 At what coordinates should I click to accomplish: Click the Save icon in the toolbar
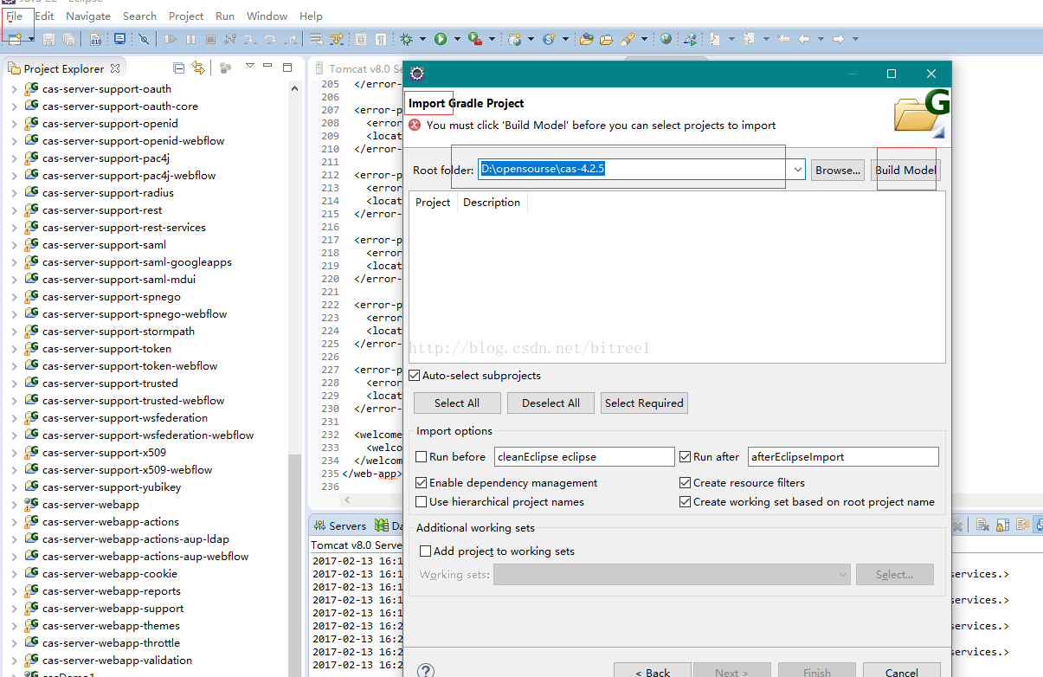pos(49,39)
